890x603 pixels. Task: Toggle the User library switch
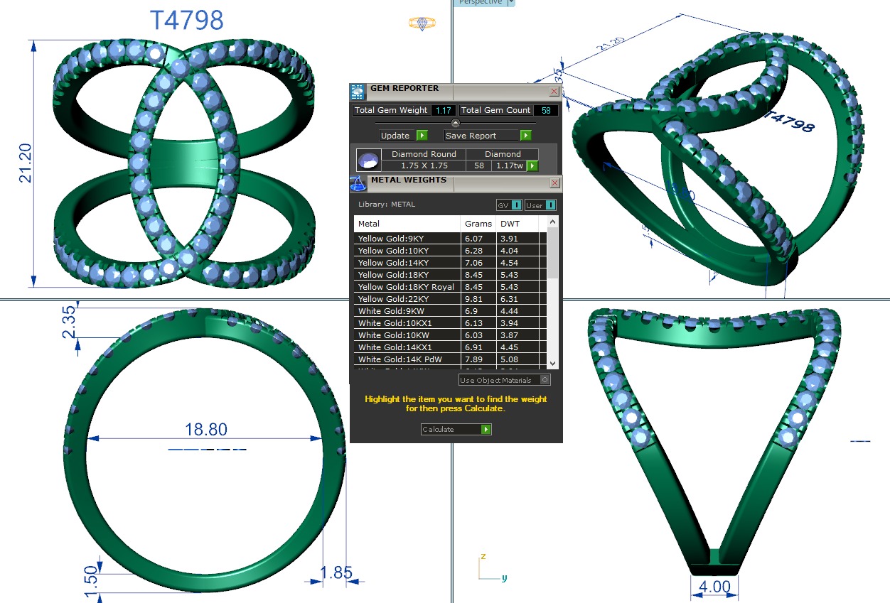550,205
